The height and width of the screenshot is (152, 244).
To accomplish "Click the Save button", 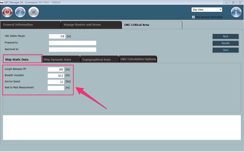I will point(226,50).
